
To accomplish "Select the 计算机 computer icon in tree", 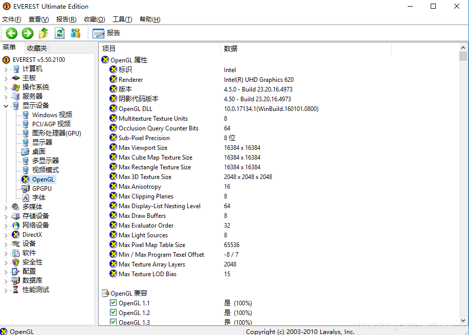I will point(16,69).
